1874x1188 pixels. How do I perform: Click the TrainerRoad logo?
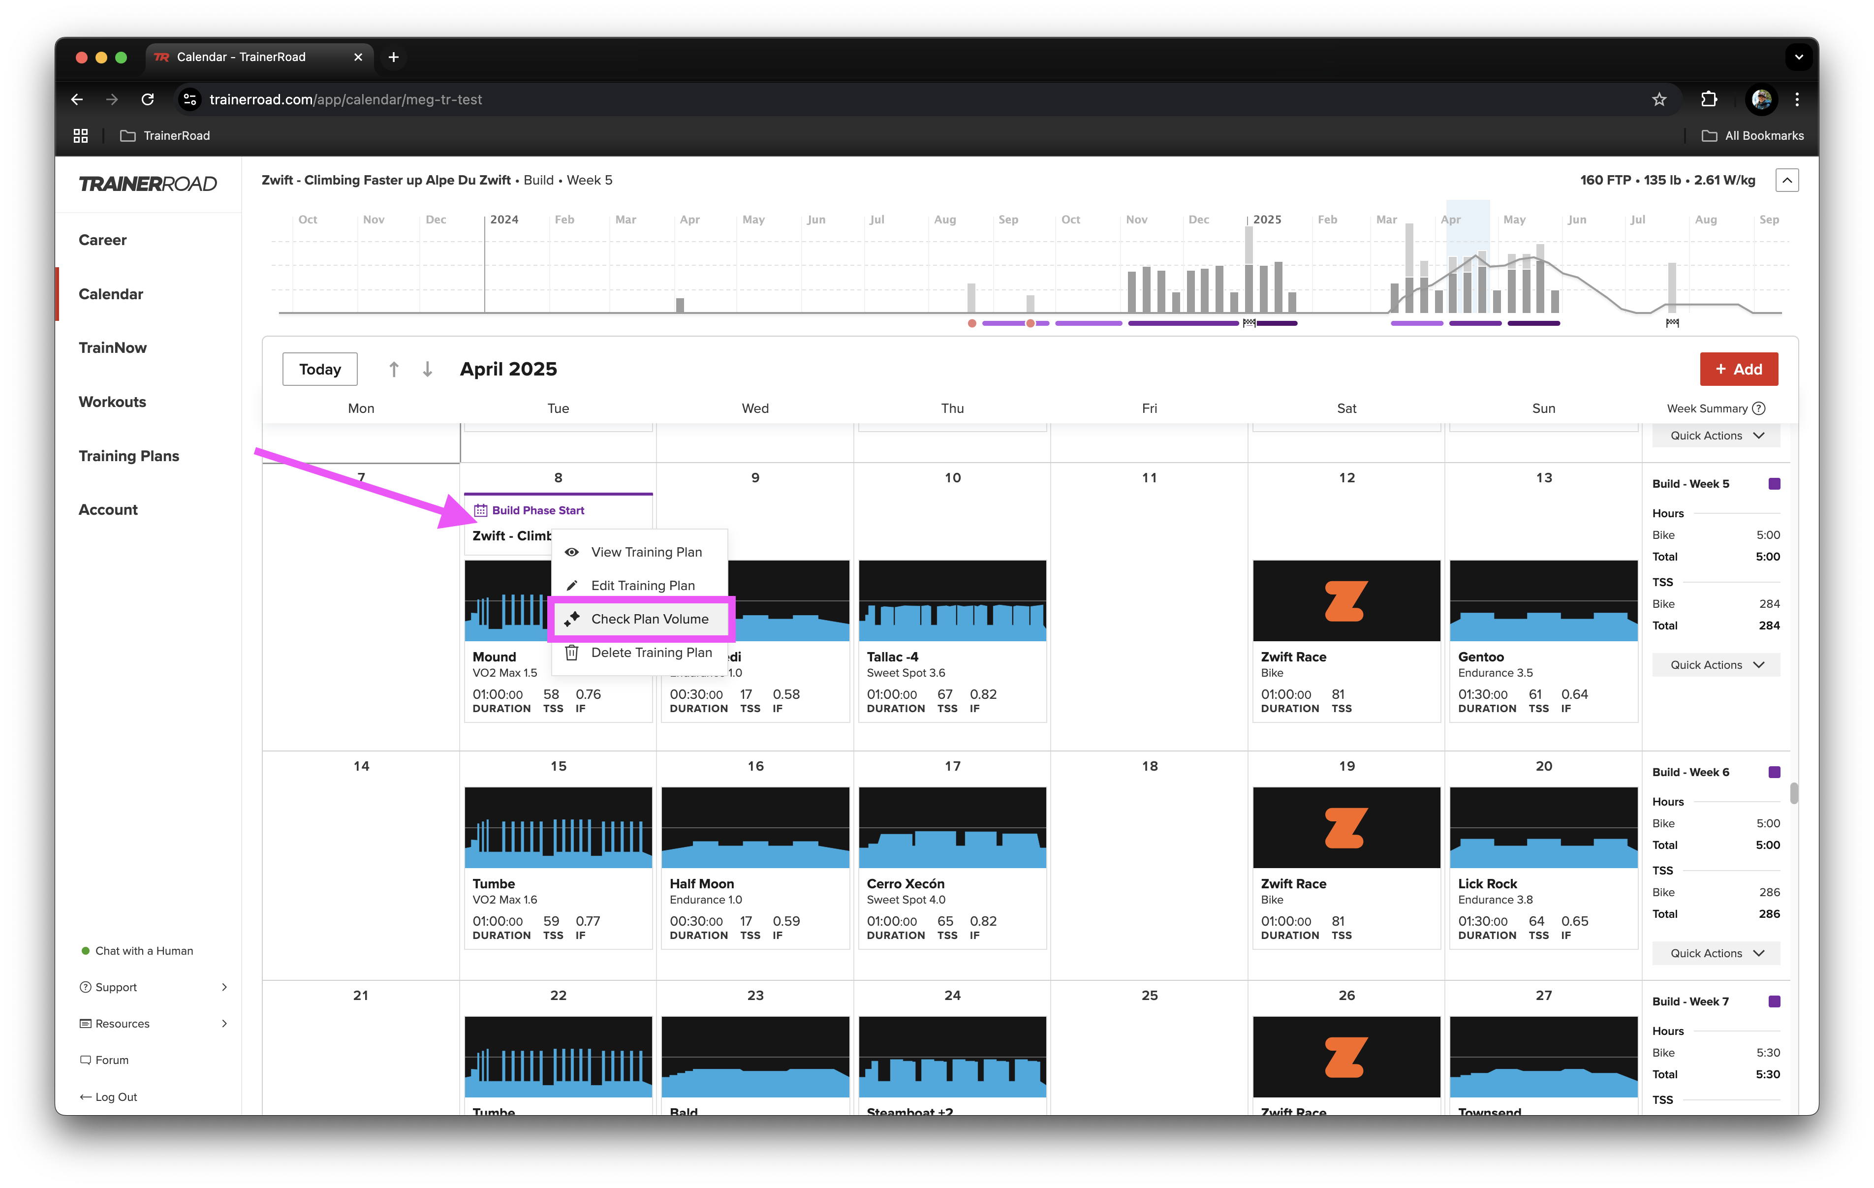point(148,184)
